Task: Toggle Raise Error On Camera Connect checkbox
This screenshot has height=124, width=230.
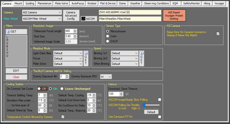Action: [x=218, y=34]
